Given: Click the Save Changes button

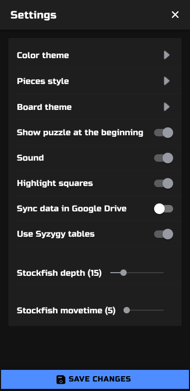Looking at the screenshot, I should 95,379.
